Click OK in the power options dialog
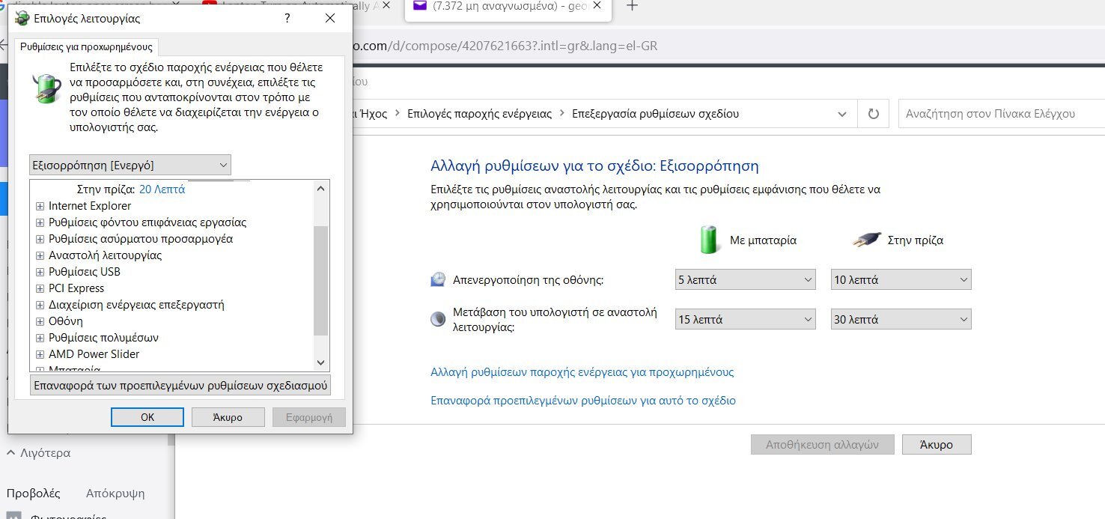Image resolution: width=1105 pixels, height=519 pixels. click(x=147, y=417)
